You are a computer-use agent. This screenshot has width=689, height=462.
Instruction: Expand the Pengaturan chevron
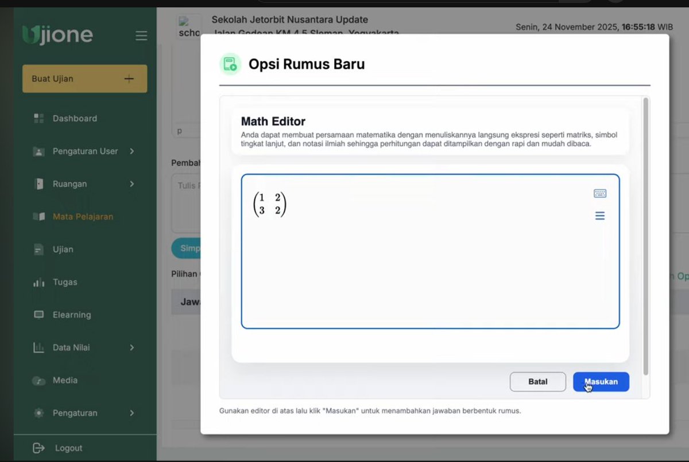point(131,413)
